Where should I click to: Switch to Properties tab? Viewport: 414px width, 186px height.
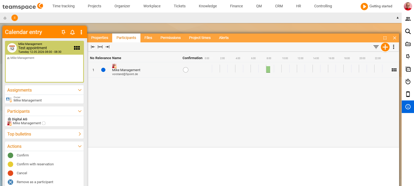pyautogui.click(x=100, y=38)
